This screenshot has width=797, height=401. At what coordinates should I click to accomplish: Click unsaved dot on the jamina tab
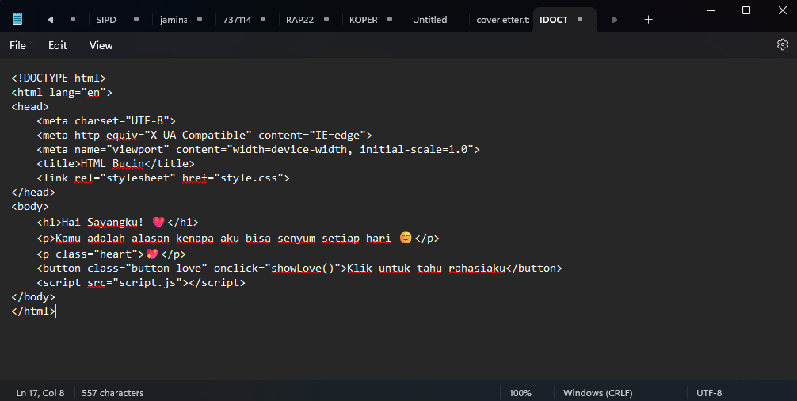pyautogui.click(x=200, y=19)
